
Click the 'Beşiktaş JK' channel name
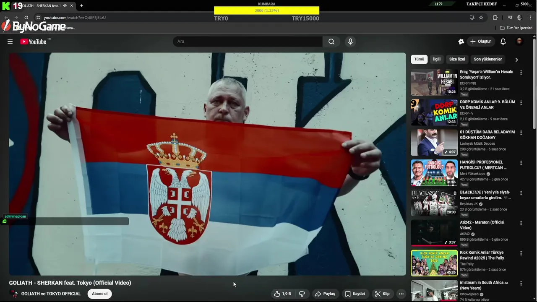(x=469, y=204)
